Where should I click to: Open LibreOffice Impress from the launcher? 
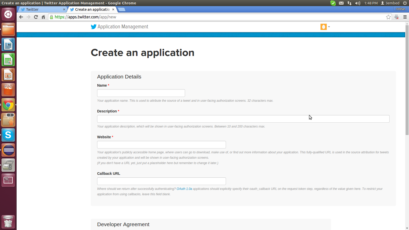click(x=8, y=75)
